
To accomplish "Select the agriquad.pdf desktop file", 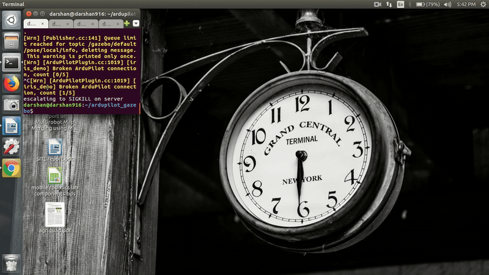I will tap(55, 218).
